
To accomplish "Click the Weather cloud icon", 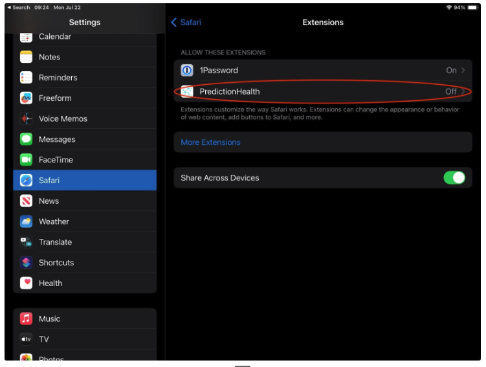I will point(26,221).
